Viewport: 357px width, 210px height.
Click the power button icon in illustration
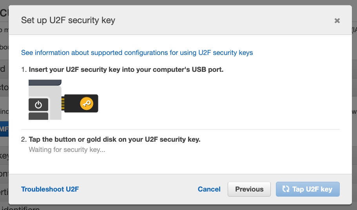[38, 105]
